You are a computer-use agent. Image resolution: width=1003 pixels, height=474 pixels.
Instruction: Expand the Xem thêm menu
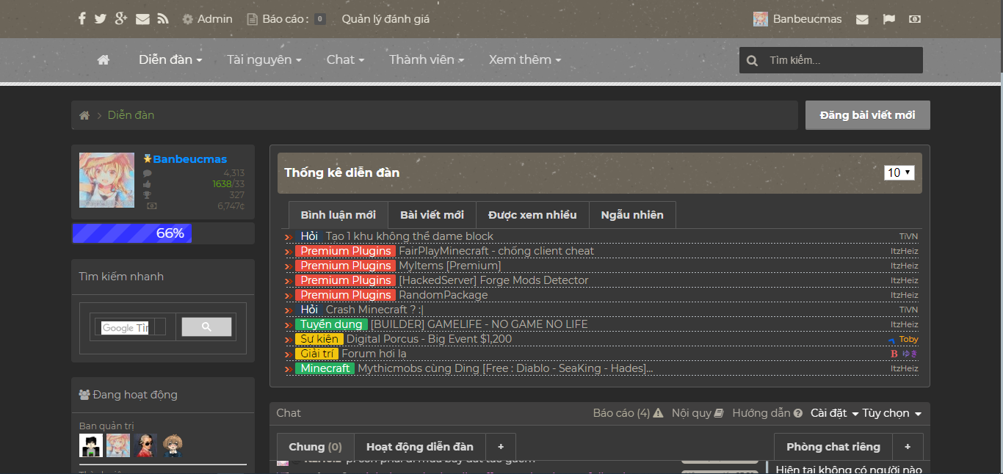(525, 59)
